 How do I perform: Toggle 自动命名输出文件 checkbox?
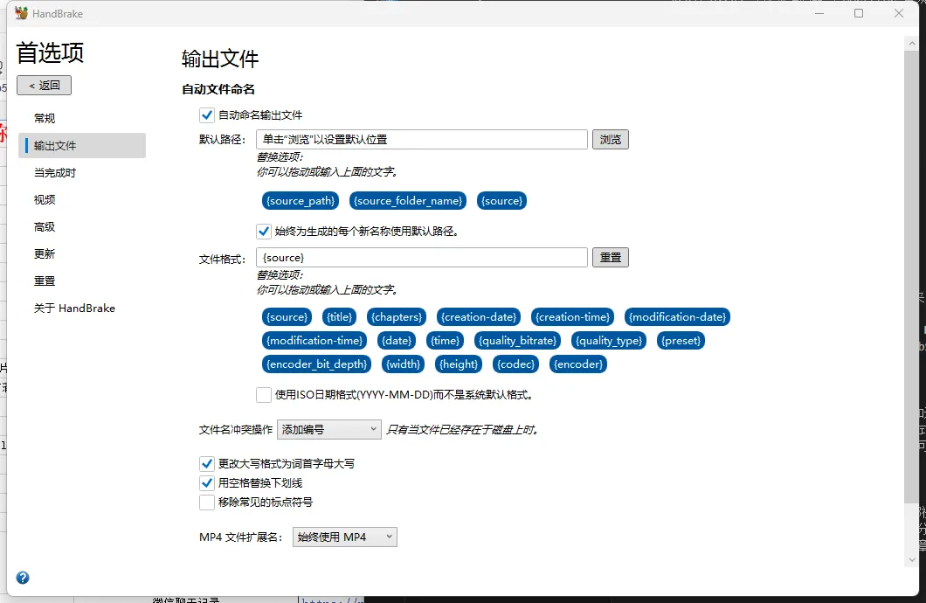pyautogui.click(x=207, y=115)
